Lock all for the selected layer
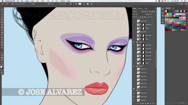The image size is (188, 105). [145, 17]
